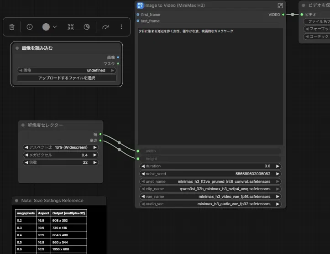The image size is (330, 254).
Task: Click Note: Size Settings Reference title
Action: click(x=52, y=201)
